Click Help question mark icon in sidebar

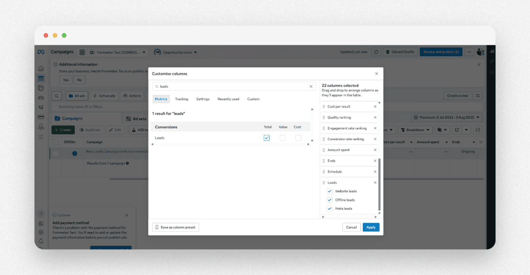pos(41,214)
